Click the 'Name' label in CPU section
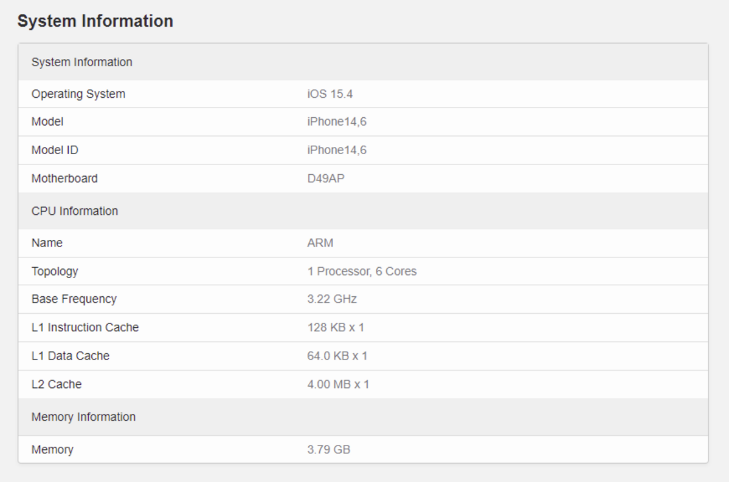This screenshot has width=729, height=482. click(x=47, y=243)
